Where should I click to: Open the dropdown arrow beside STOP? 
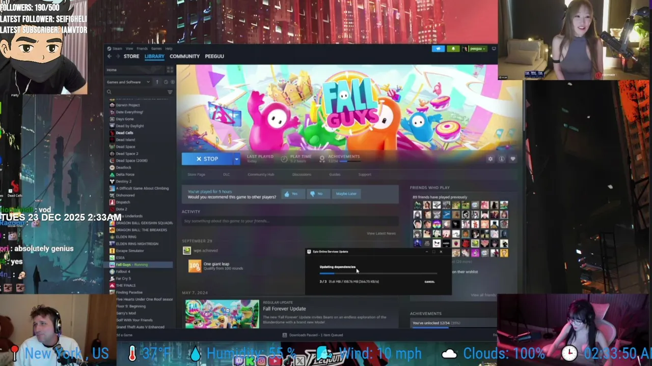click(236, 159)
